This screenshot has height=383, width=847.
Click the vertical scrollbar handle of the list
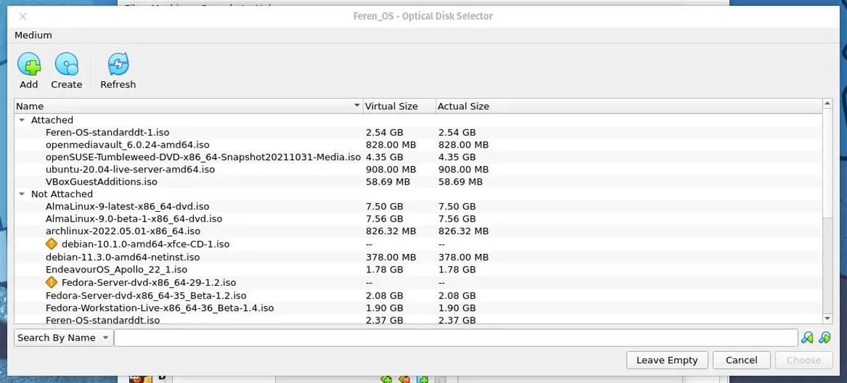(826, 164)
